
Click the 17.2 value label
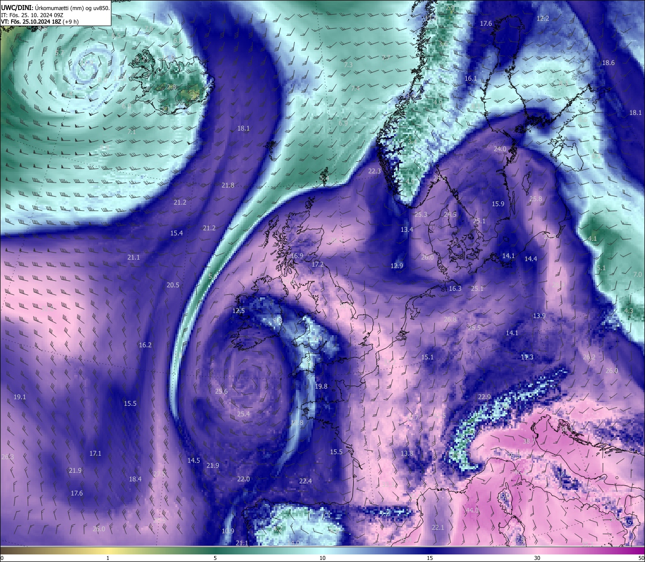pos(317,264)
